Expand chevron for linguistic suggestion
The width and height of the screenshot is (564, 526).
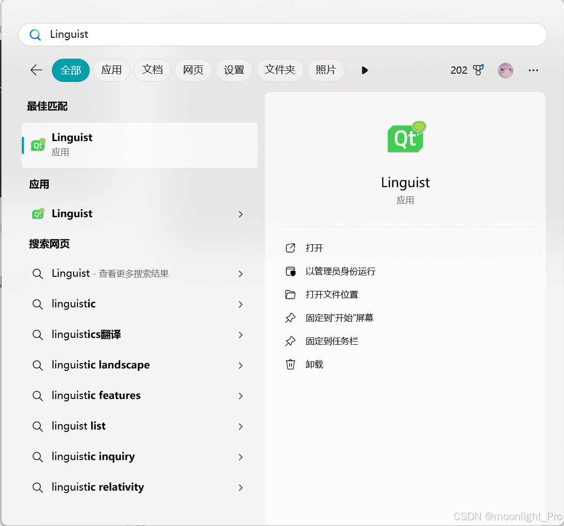pyautogui.click(x=241, y=304)
